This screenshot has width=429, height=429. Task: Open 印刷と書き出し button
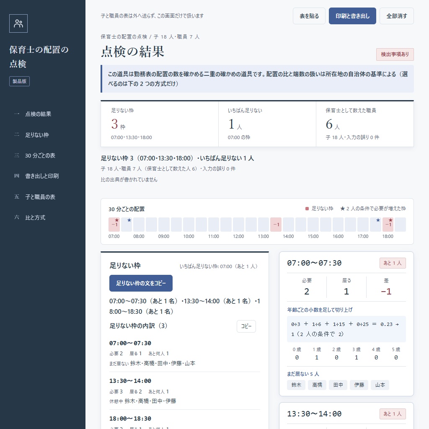coord(352,16)
